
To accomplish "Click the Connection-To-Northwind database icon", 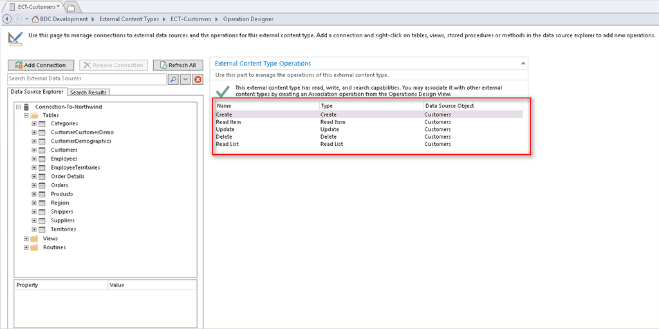I will click(26, 107).
